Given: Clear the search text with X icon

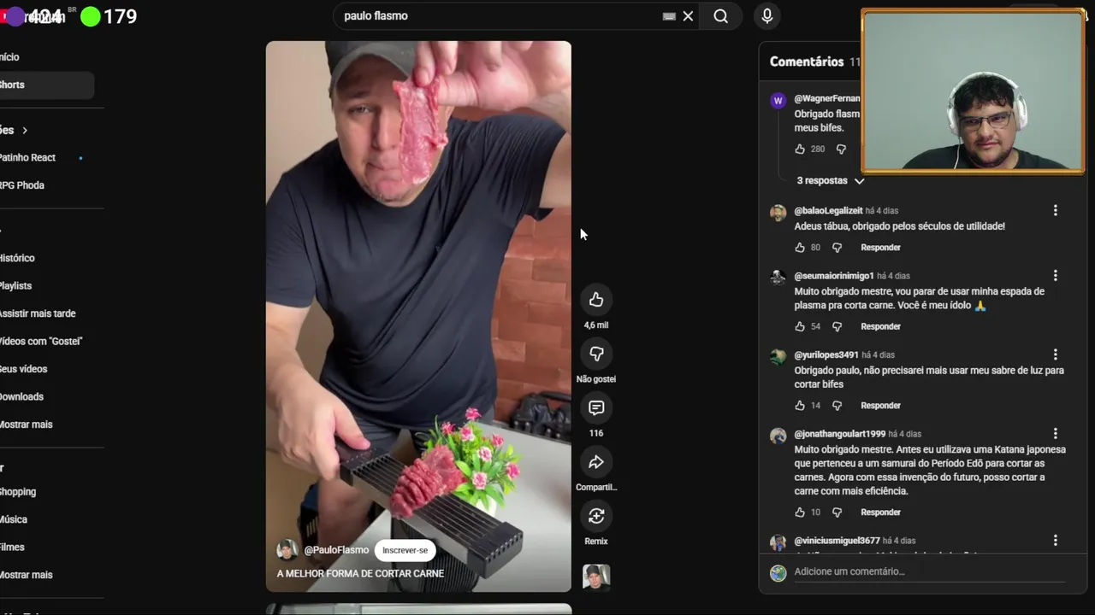Looking at the screenshot, I should (x=688, y=16).
